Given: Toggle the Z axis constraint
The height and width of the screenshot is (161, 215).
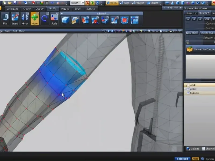Looking at the screenshot, I should (x=97, y=3).
